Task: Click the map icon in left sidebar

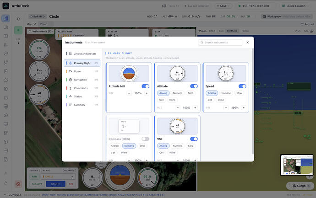Action: 5,27
